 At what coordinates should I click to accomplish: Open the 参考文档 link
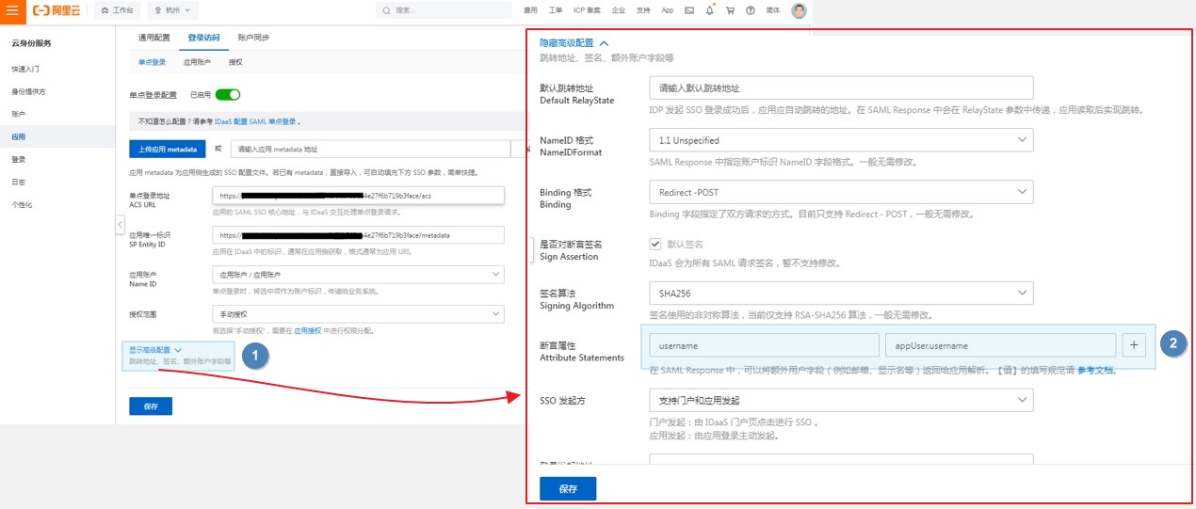point(1096,370)
